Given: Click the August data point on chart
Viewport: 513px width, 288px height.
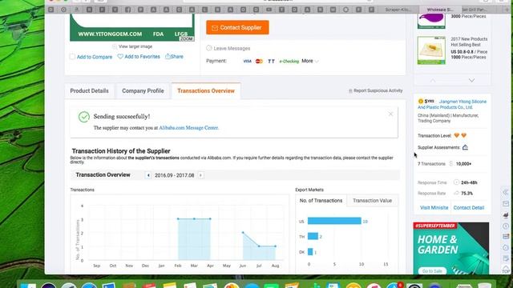Looking at the screenshot, I should click(x=275, y=246).
